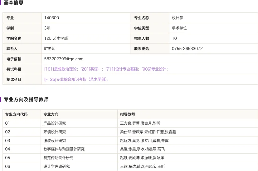This screenshot has height=171, width=258.
Task: Click direction code 01
Action: [7, 123]
